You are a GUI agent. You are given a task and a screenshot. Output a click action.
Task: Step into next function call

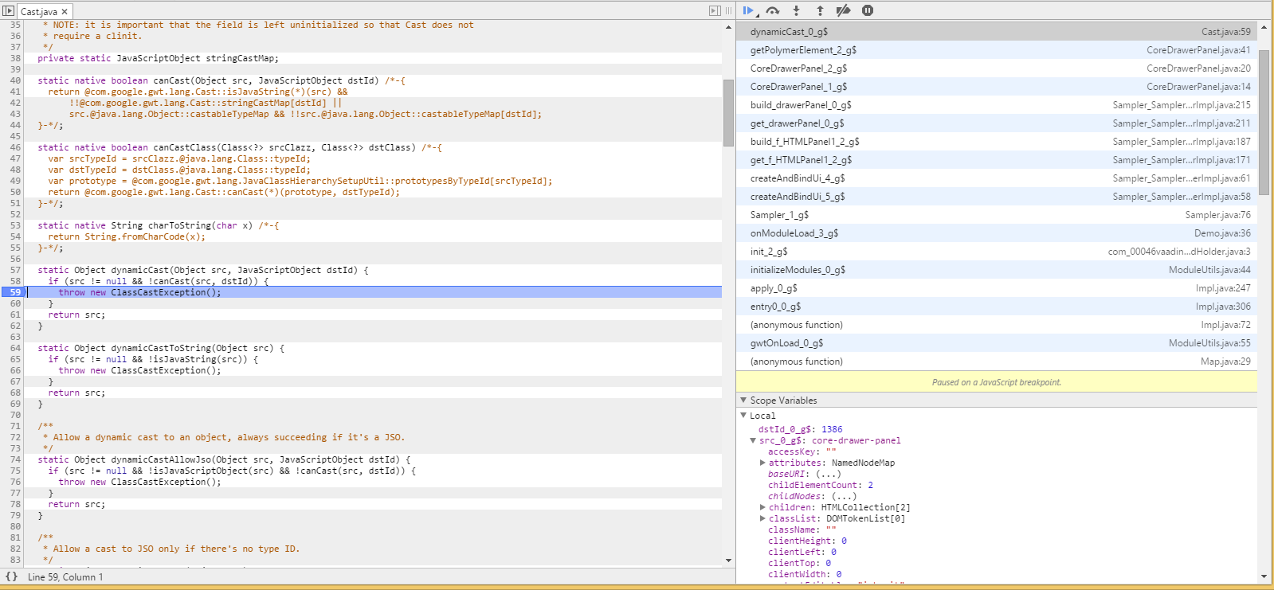[x=796, y=10]
